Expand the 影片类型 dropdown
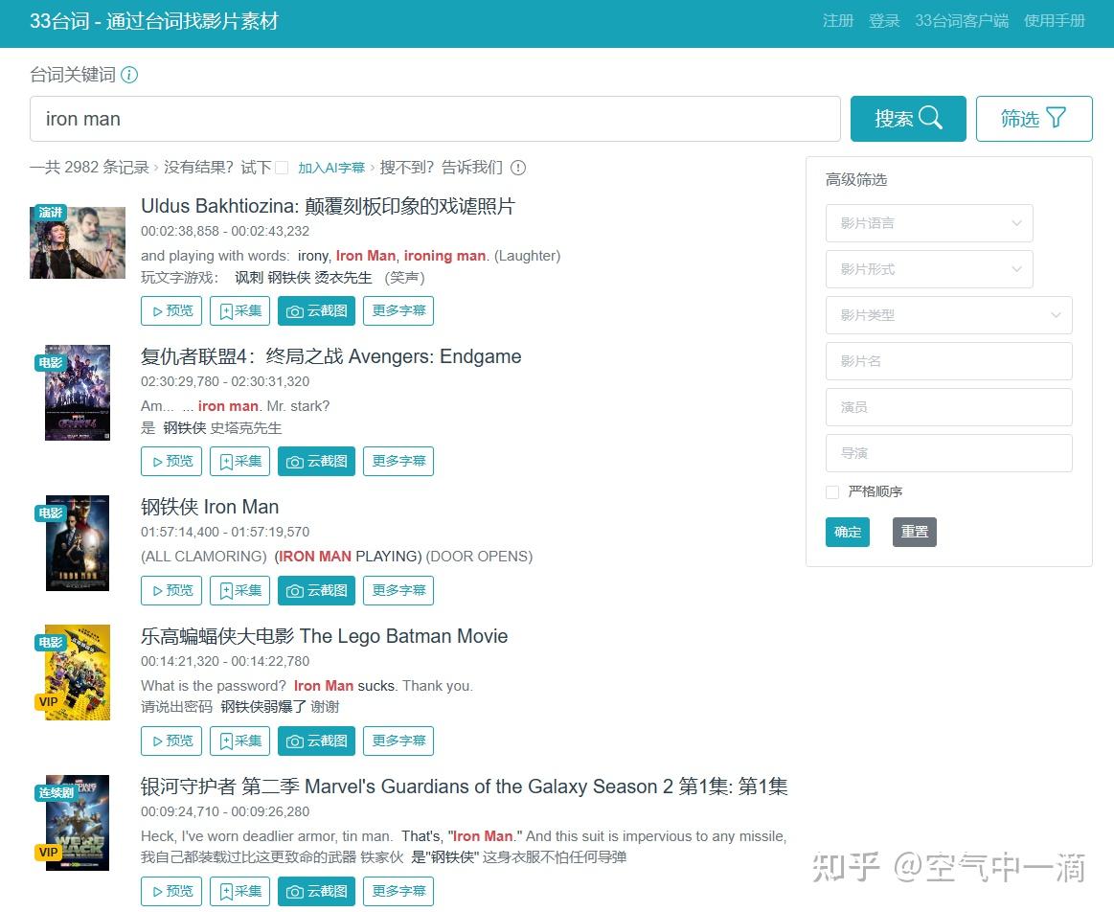This screenshot has width=1114, height=912. 948,315
